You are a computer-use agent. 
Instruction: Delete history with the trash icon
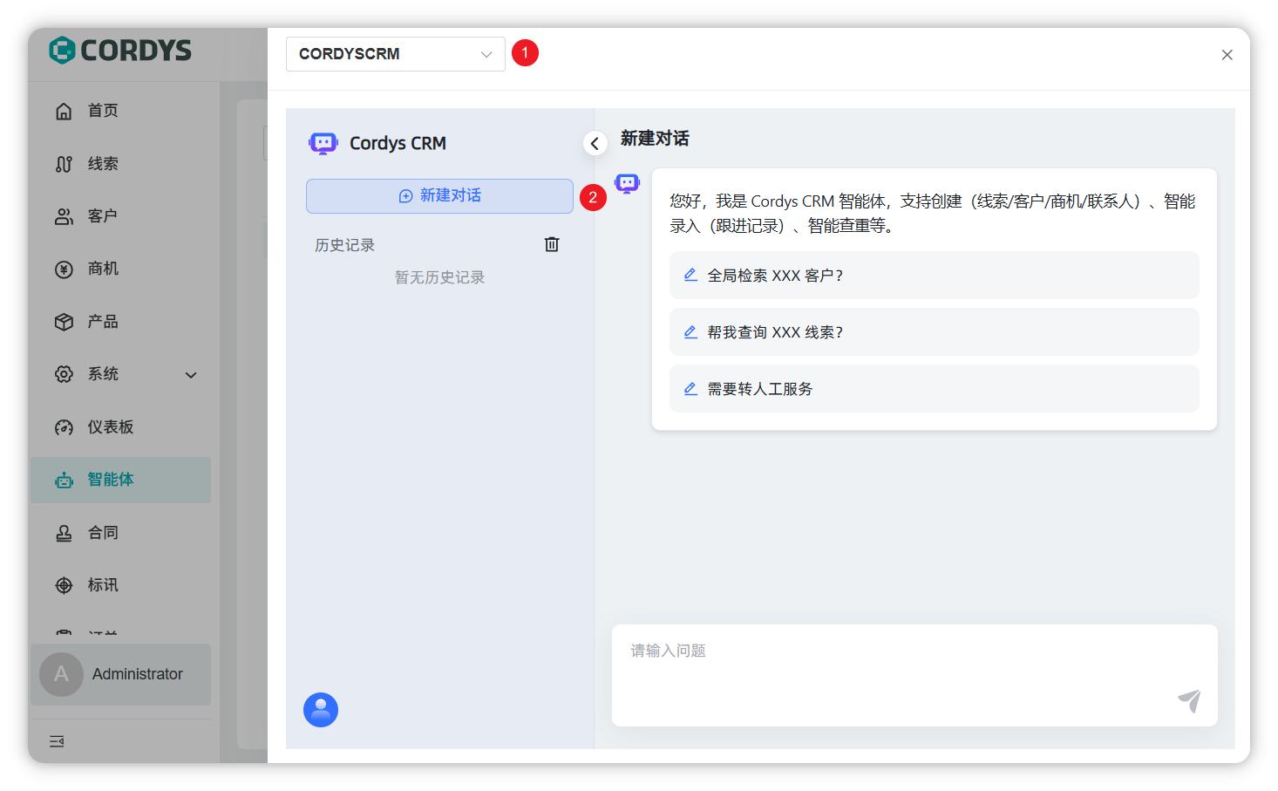552,244
